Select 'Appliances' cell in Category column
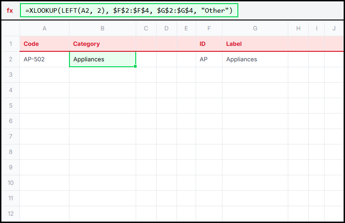The height and width of the screenshot is (223, 345). coord(103,59)
